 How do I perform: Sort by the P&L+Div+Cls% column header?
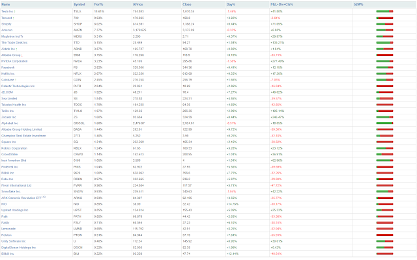click(281, 5)
